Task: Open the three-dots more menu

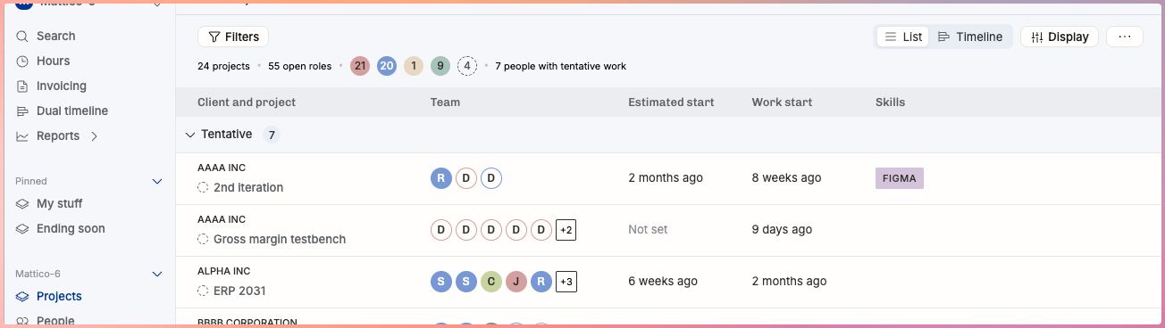Action: coord(1125,37)
